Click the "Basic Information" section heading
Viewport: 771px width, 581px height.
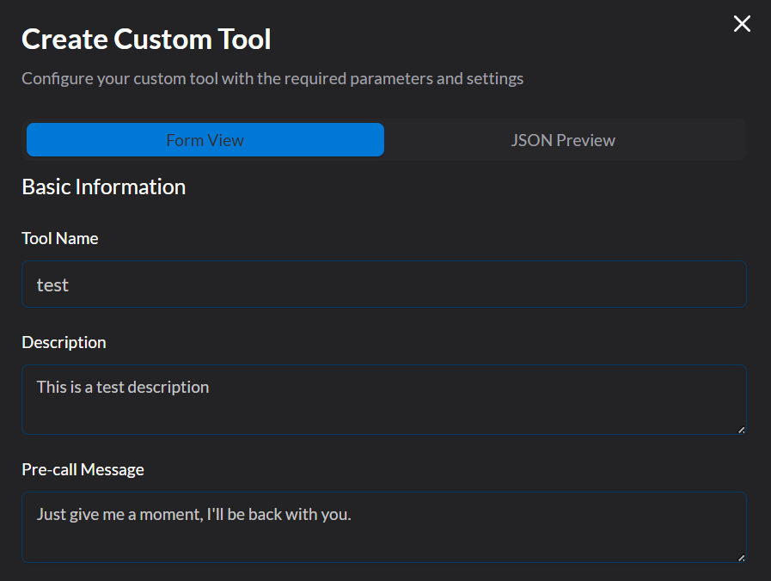pyautogui.click(x=103, y=187)
